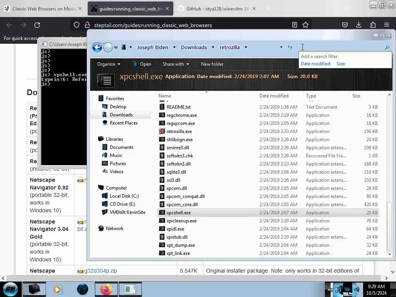Select the regxpcom.exe file
396x297 pixels.
tap(181, 123)
